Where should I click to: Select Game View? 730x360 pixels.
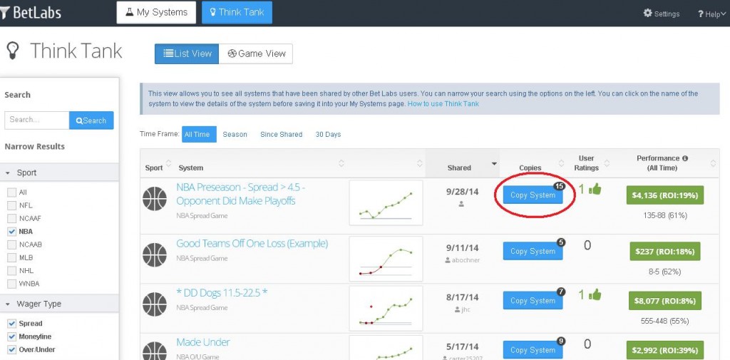pos(256,53)
